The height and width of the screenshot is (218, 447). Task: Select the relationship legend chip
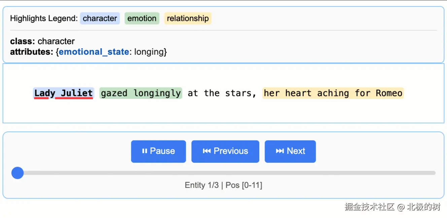pyautogui.click(x=187, y=18)
